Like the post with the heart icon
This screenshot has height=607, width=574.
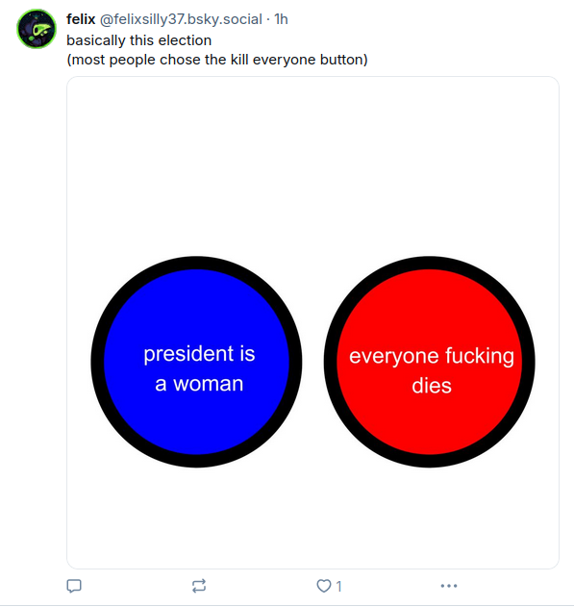click(x=324, y=586)
